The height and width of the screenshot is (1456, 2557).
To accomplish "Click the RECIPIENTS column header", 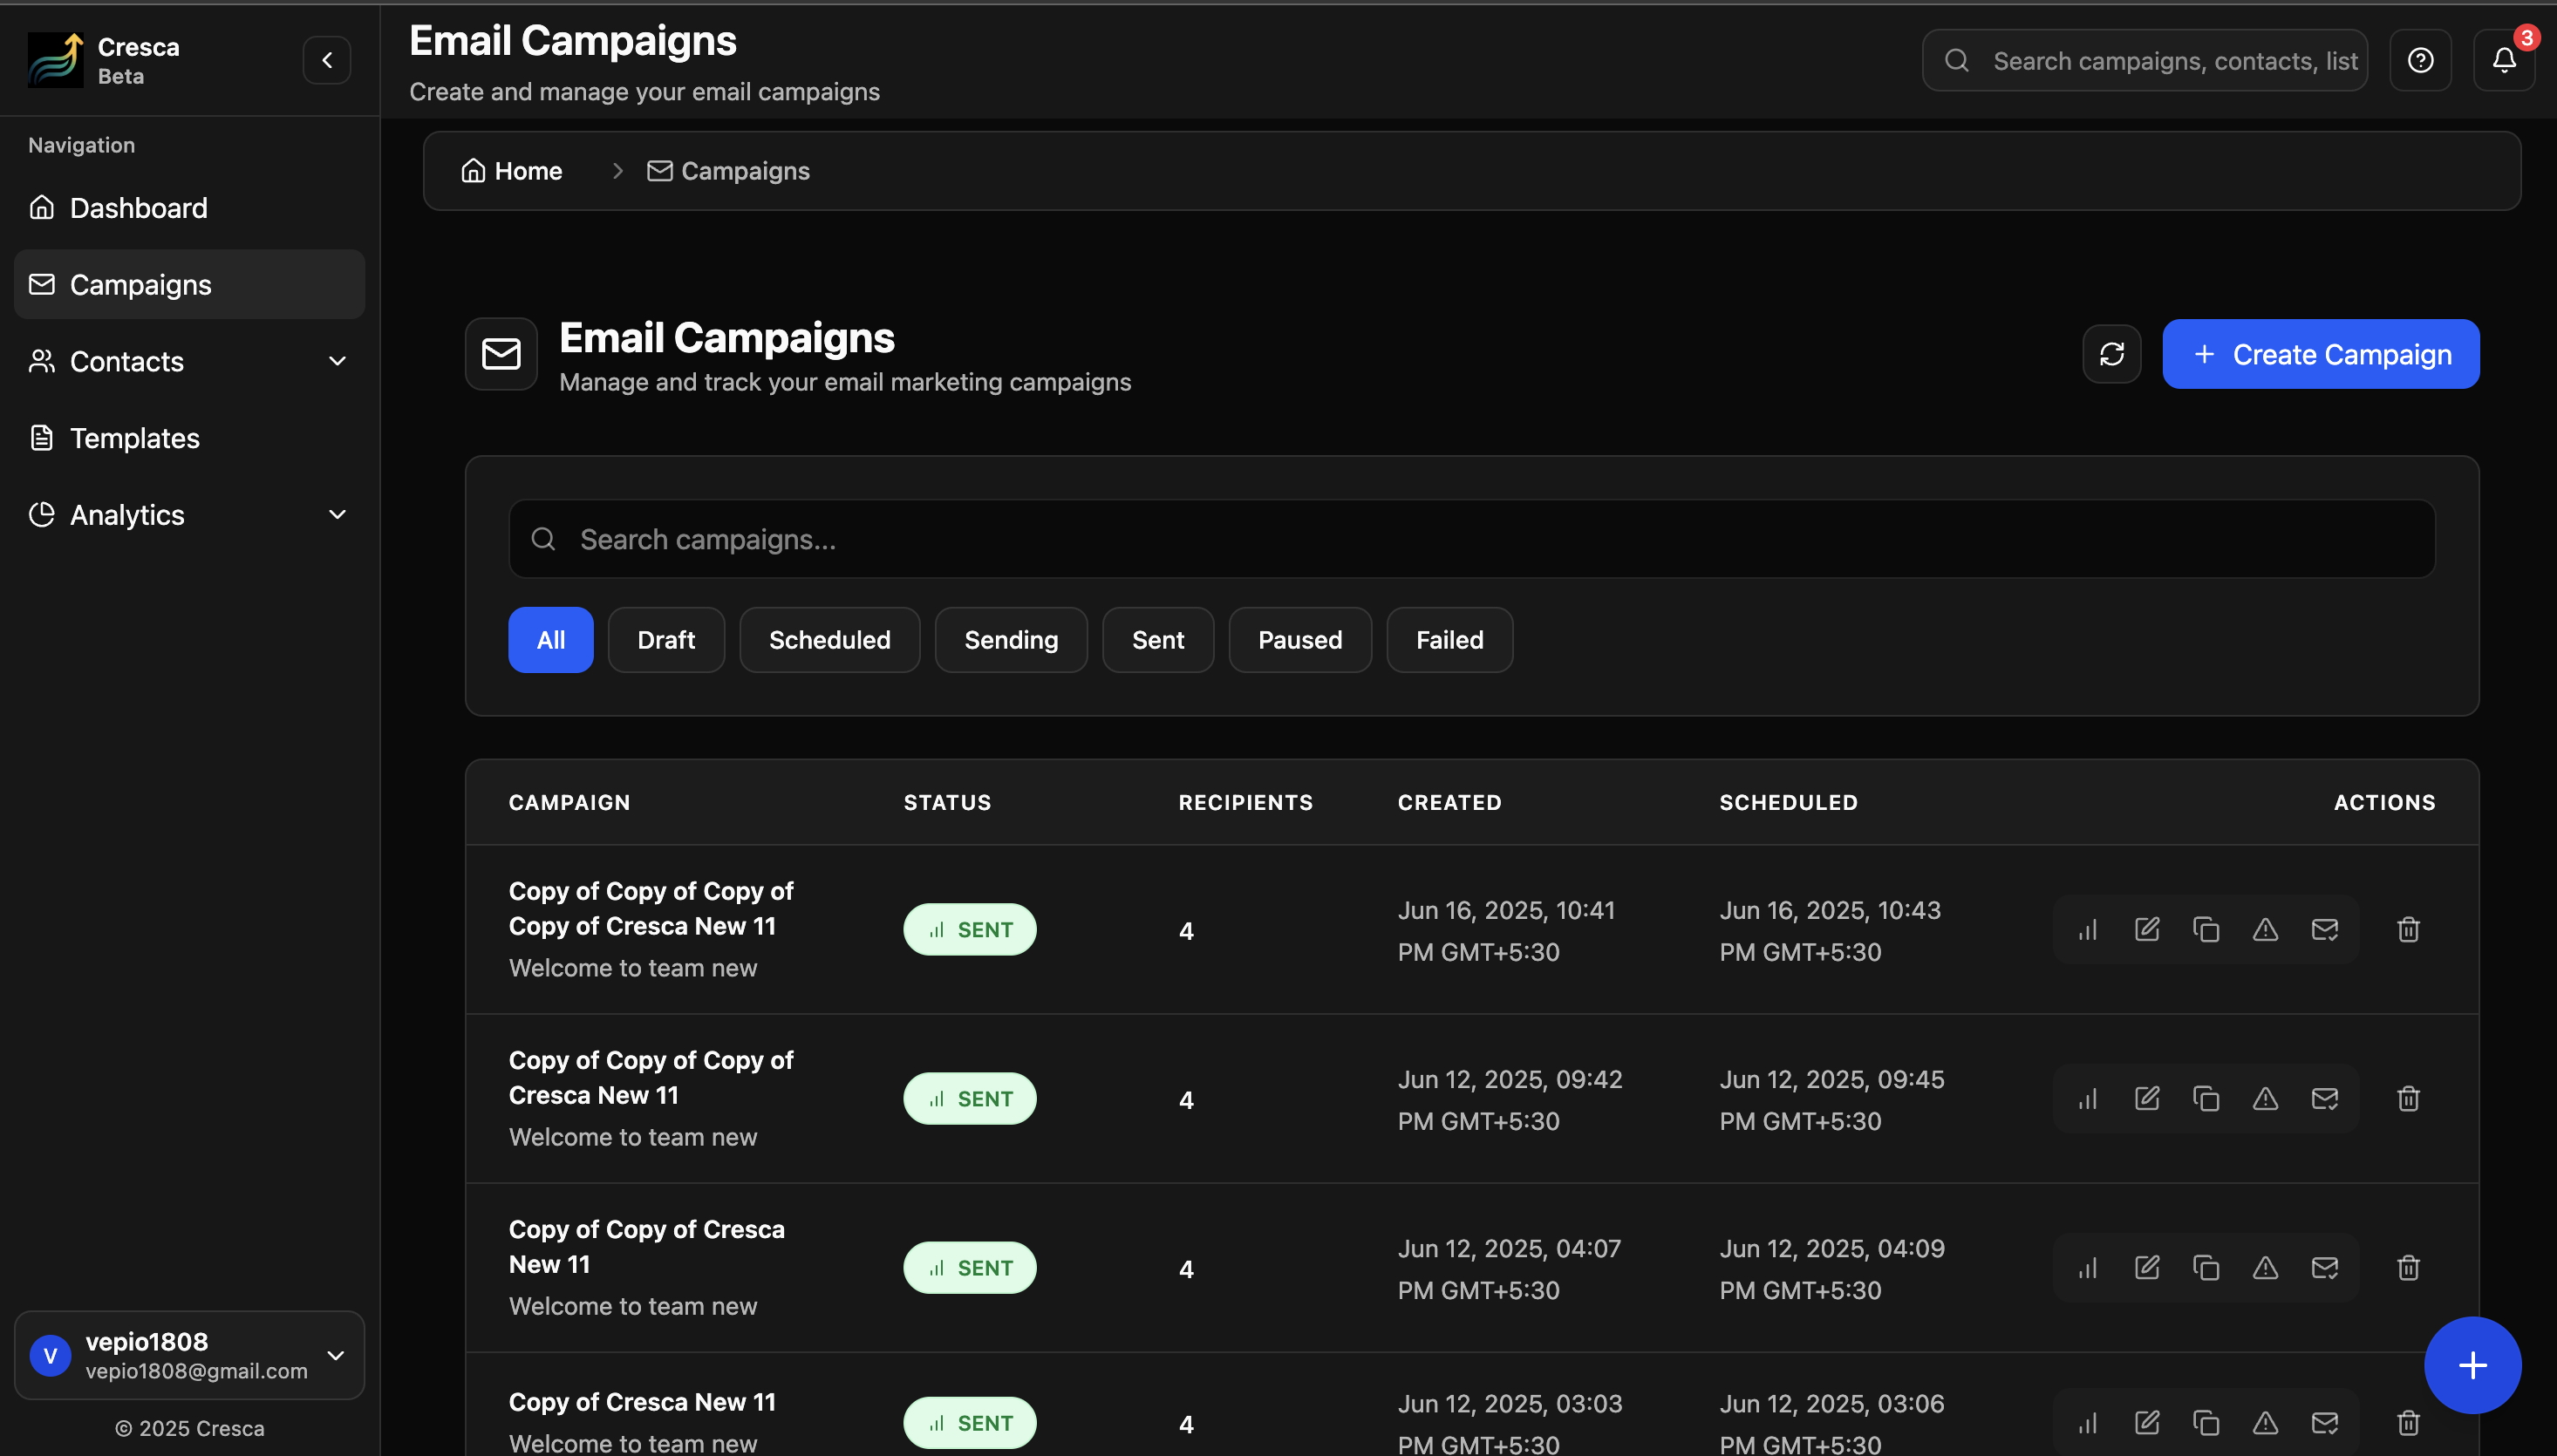I will [x=1245, y=802].
